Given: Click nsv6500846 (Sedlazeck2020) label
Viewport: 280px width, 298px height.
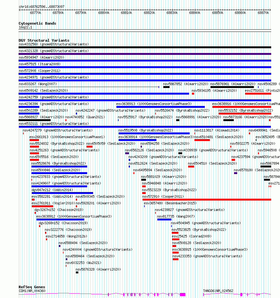Looking at the screenshot, I should (56, 170).
